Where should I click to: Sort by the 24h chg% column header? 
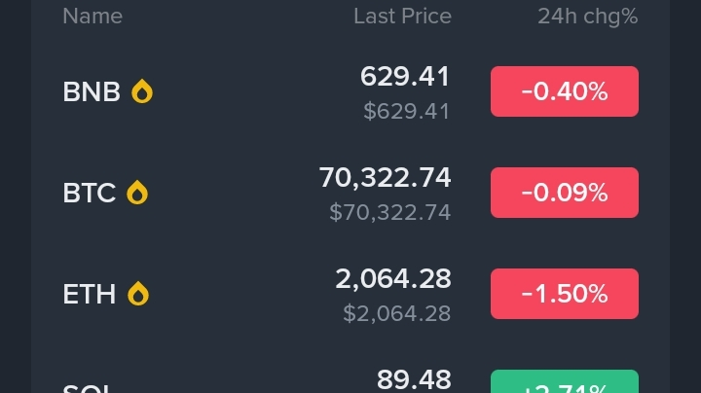(587, 17)
